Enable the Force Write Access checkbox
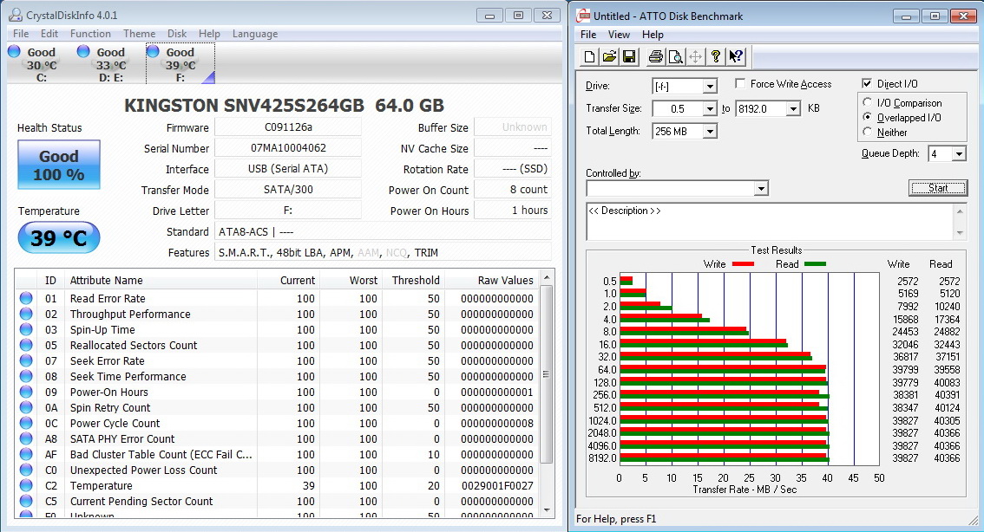The height and width of the screenshot is (532, 984). click(x=740, y=83)
